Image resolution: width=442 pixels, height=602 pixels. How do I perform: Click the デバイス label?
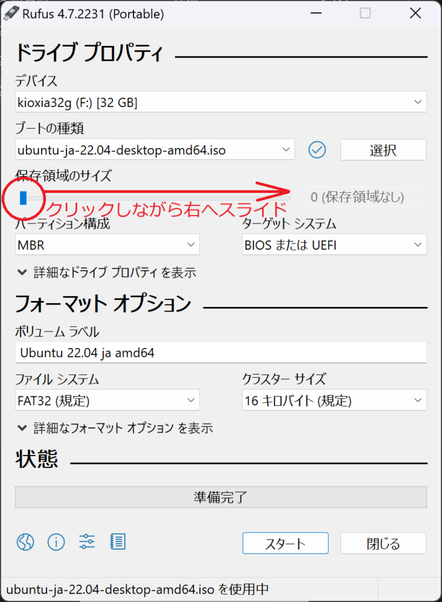click(36, 81)
